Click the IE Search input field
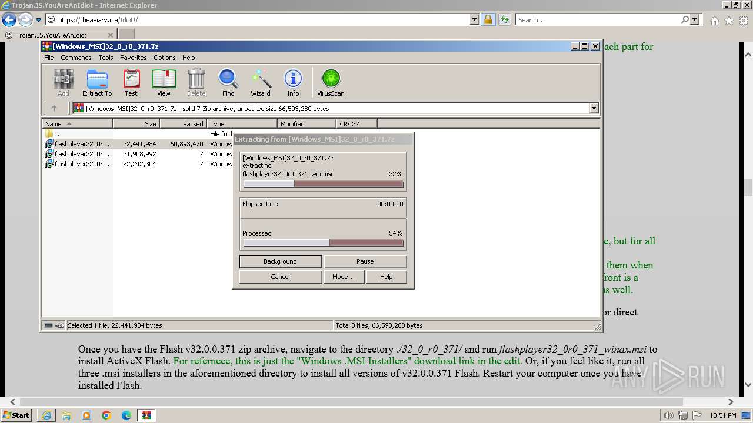This screenshot has width=753, height=423. point(597,19)
